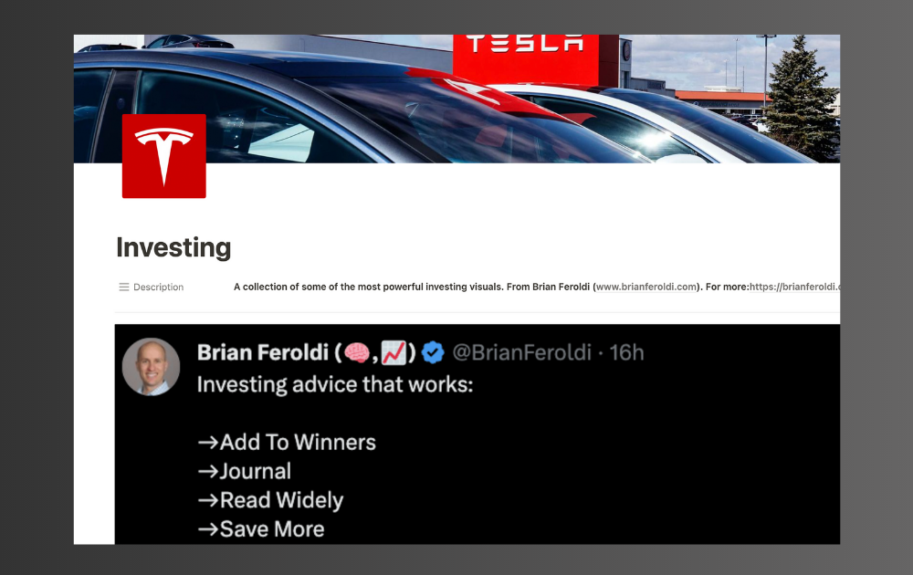Image resolution: width=913 pixels, height=575 pixels.
Task: Click the 'Add To Winners' line
Action: (287, 443)
